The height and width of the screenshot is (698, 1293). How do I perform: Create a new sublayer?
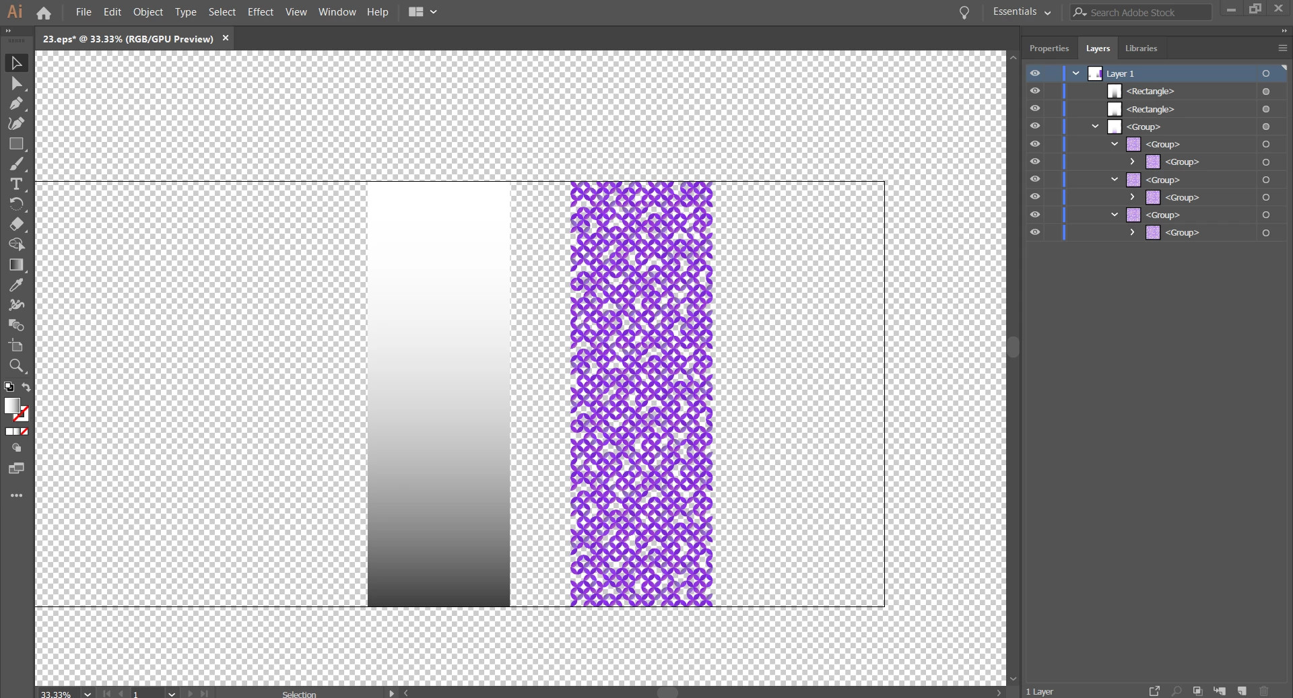pos(1220,691)
